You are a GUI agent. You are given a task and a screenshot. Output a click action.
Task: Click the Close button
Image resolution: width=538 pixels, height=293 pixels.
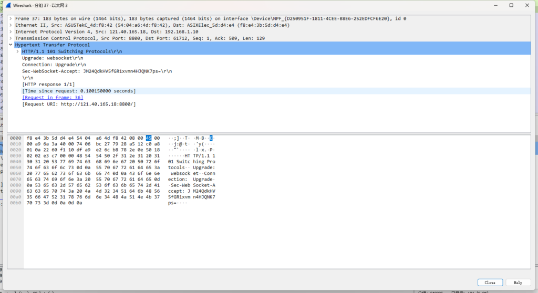pos(490,282)
